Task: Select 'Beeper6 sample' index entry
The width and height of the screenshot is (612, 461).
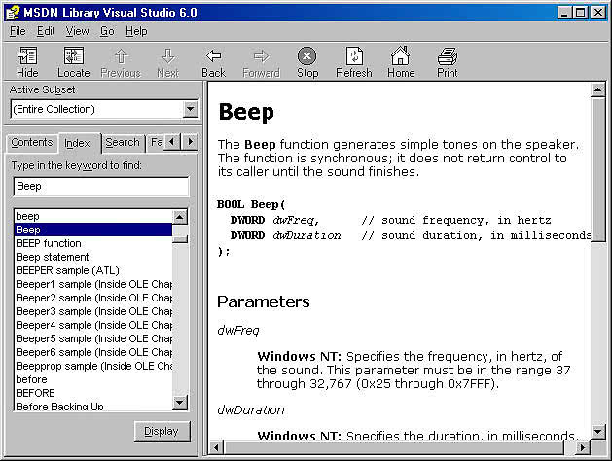Action: point(92,353)
